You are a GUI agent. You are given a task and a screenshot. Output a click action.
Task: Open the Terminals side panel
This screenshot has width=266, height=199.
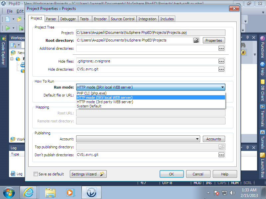click(262, 116)
